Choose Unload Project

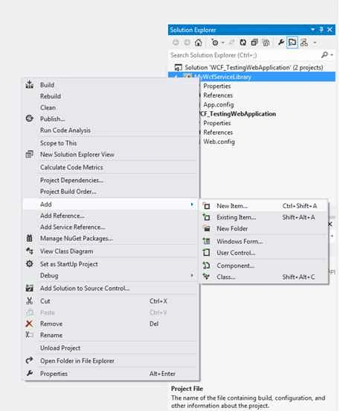60,348
